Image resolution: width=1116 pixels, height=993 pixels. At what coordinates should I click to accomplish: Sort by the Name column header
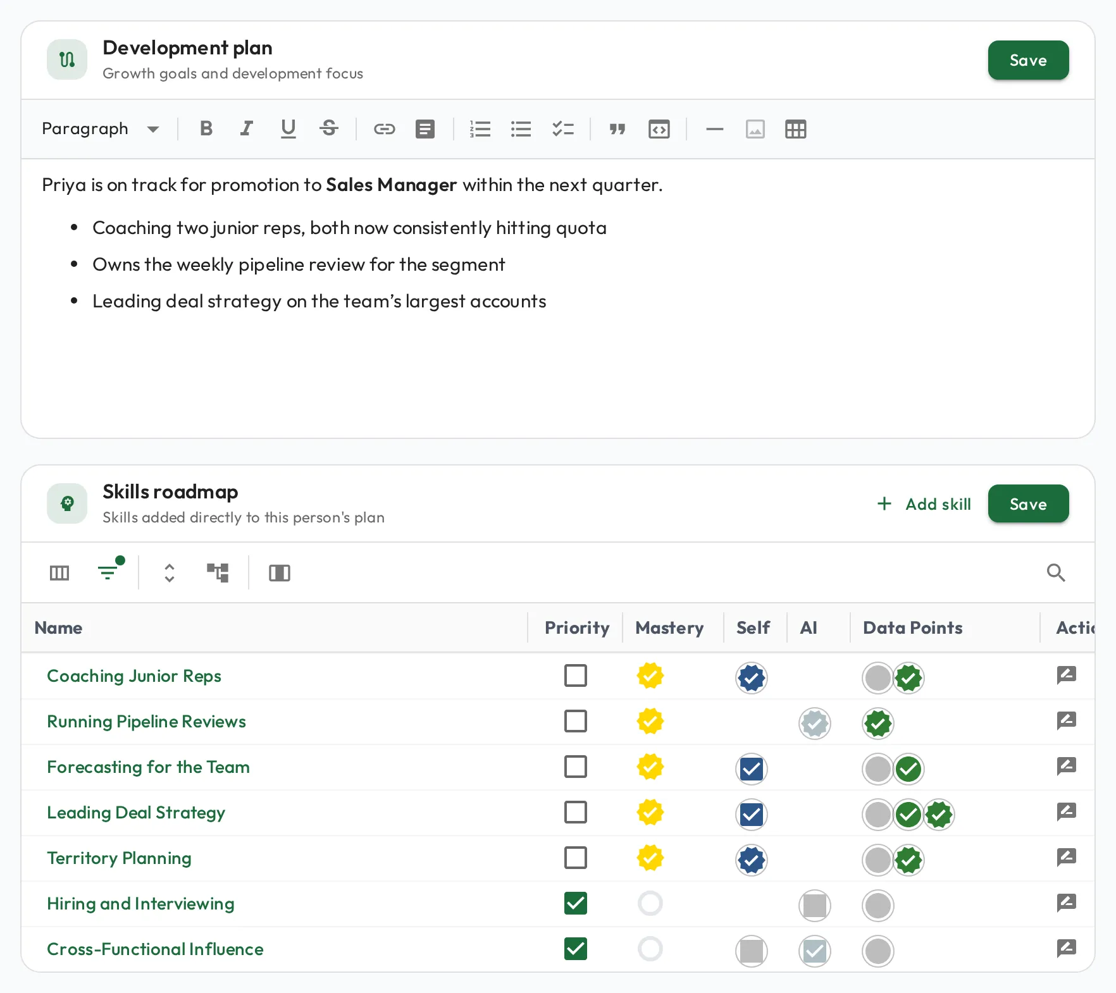(x=58, y=628)
